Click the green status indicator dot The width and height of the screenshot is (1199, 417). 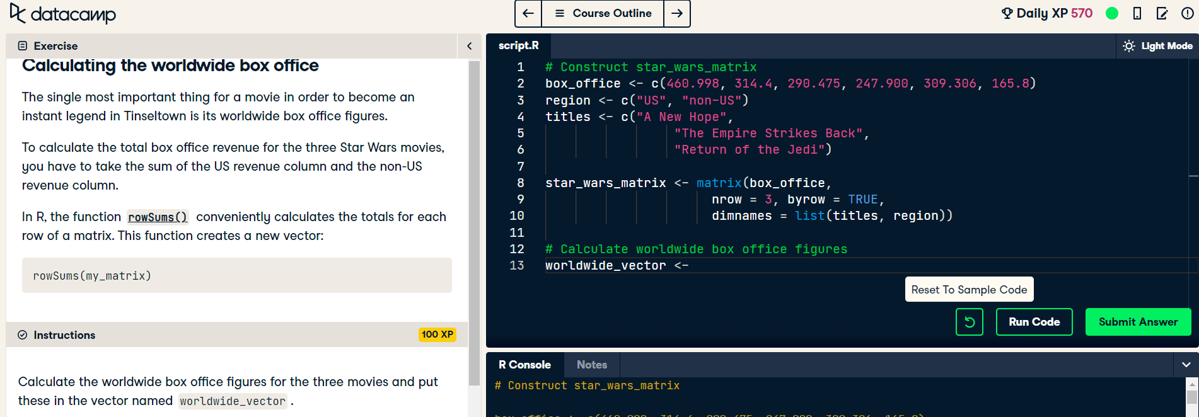pos(1112,13)
